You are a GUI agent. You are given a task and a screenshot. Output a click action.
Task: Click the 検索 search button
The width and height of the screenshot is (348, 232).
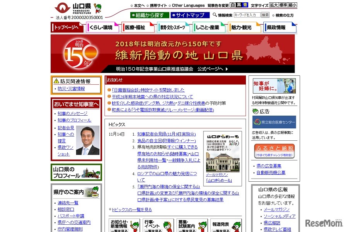[265, 15]
